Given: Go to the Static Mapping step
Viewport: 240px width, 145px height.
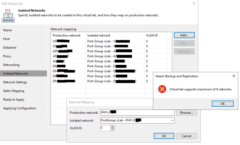Looking at the screenshot, I should coord(14,91).
